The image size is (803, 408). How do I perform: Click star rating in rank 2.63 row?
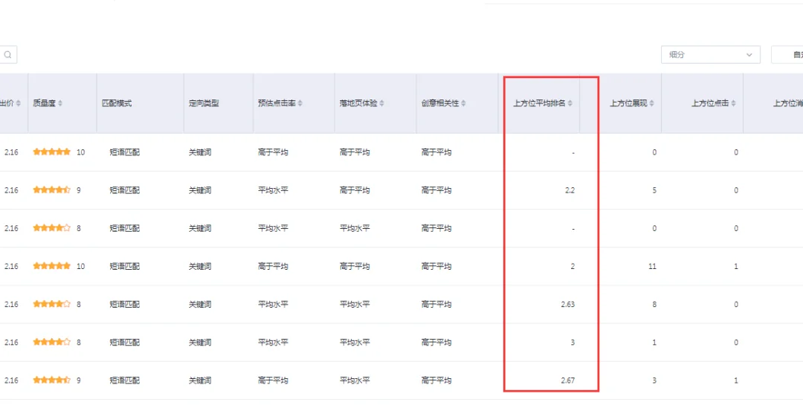[x=52, y=304]
